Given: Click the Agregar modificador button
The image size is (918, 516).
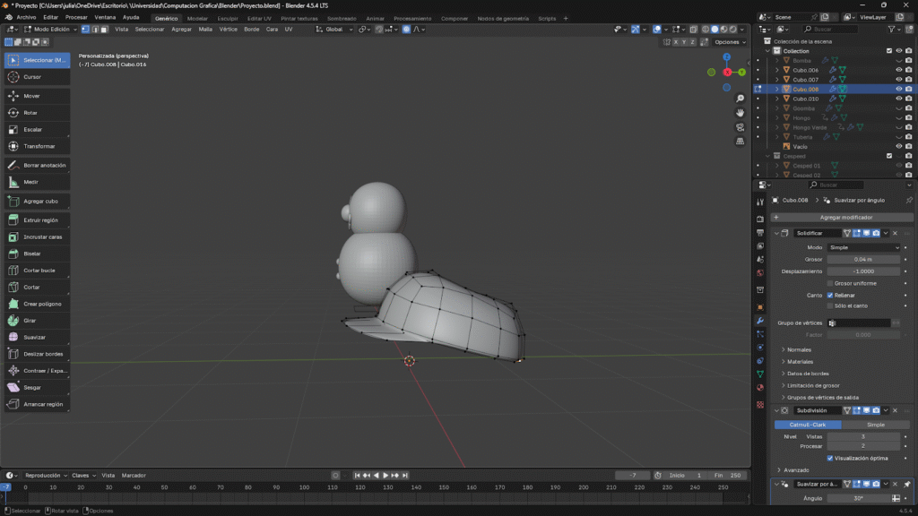Looking at the screenshot, I should [x=845, y=217].
